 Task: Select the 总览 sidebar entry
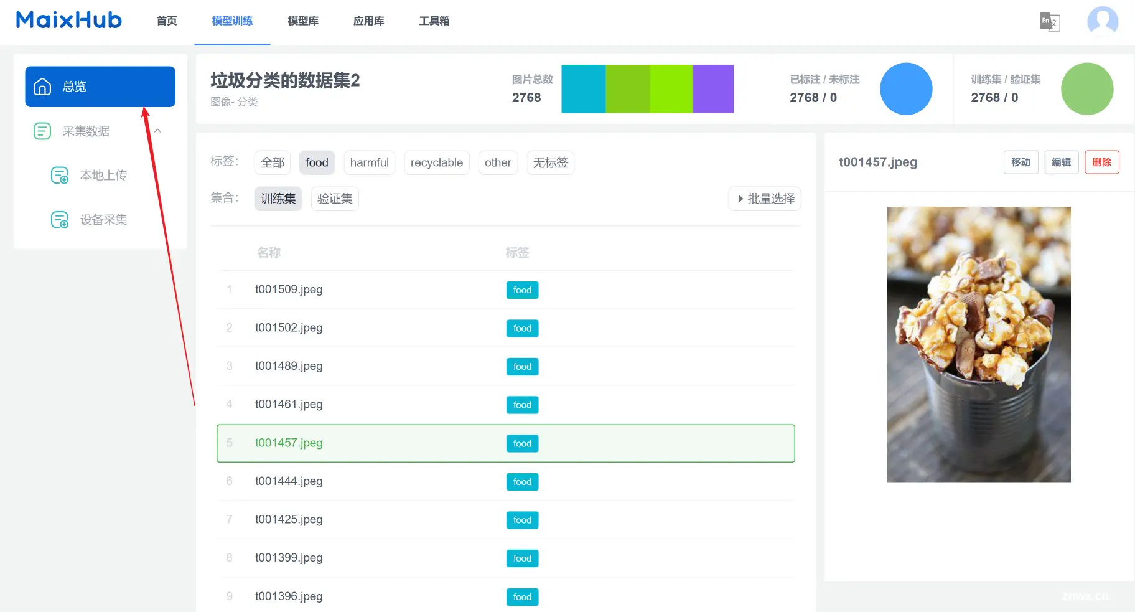pos(100,87)
